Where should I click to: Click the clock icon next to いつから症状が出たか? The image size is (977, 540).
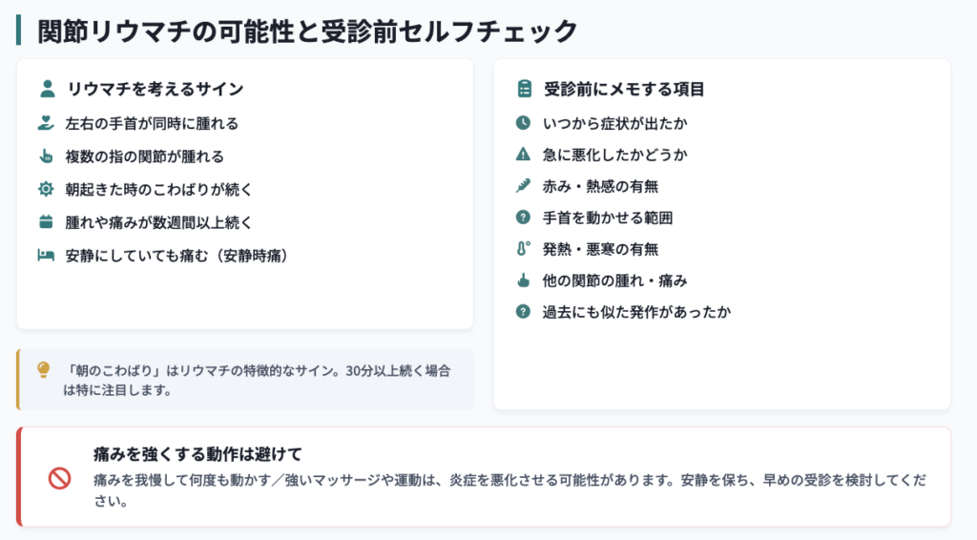(524, 123)
